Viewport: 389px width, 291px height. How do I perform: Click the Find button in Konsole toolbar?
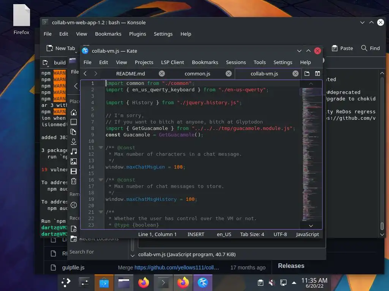coord(370,48)
